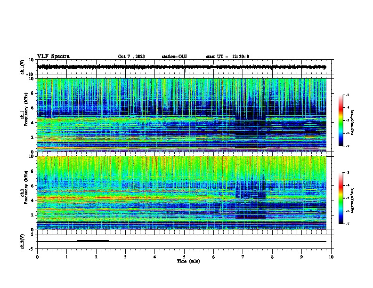This screenshot has height=288, width=373.
Task: Click the ch.1 frequency tick label "4"
Action: [x=32, y=123]
